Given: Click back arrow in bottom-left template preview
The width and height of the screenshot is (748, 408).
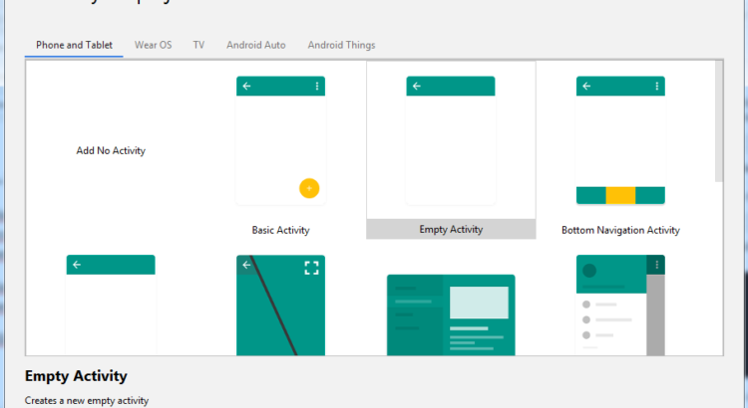Looking at the screenshot, I should [77, 265].
